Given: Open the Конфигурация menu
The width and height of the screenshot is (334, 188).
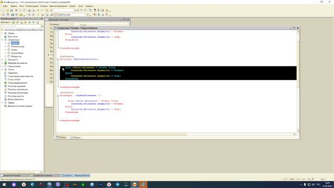Looking at the screenshot, I should (x=32, y=6).
